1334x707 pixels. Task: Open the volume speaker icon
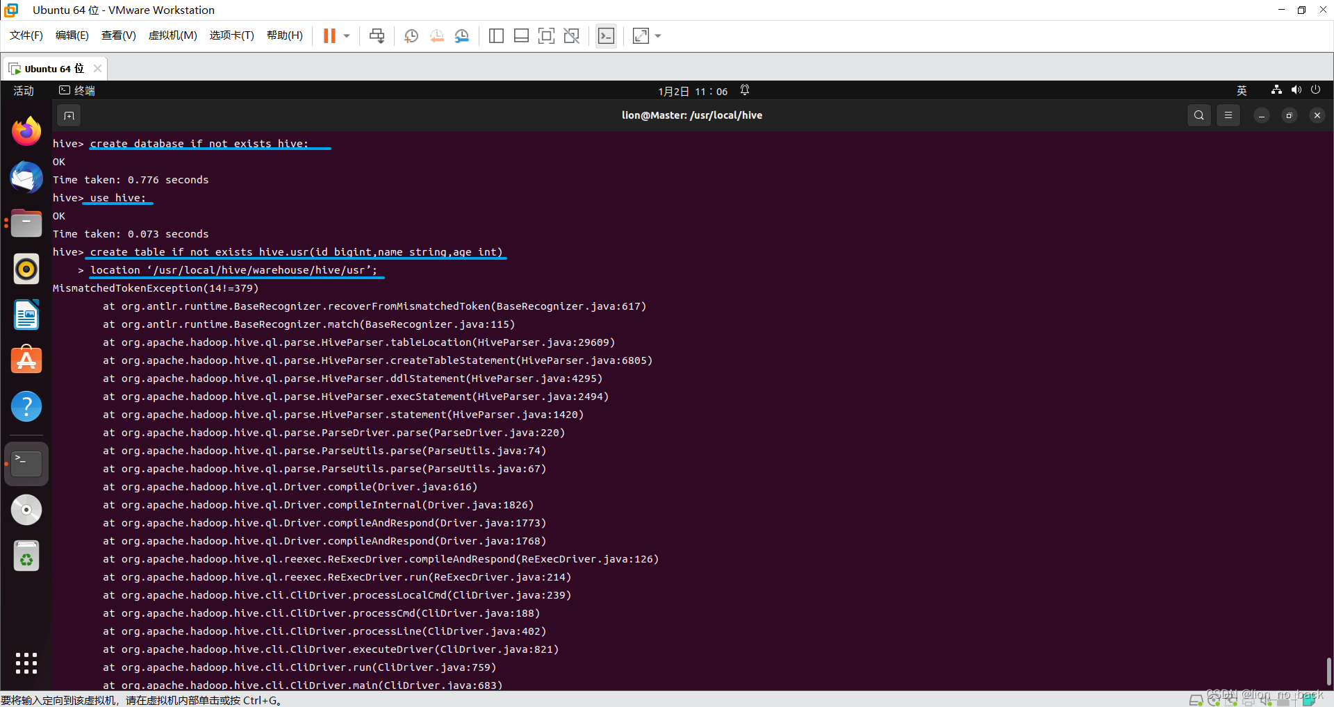[1296, 90]
